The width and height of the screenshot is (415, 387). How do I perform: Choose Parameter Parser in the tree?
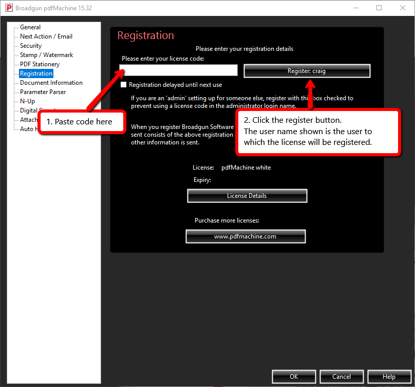point(43,92)
